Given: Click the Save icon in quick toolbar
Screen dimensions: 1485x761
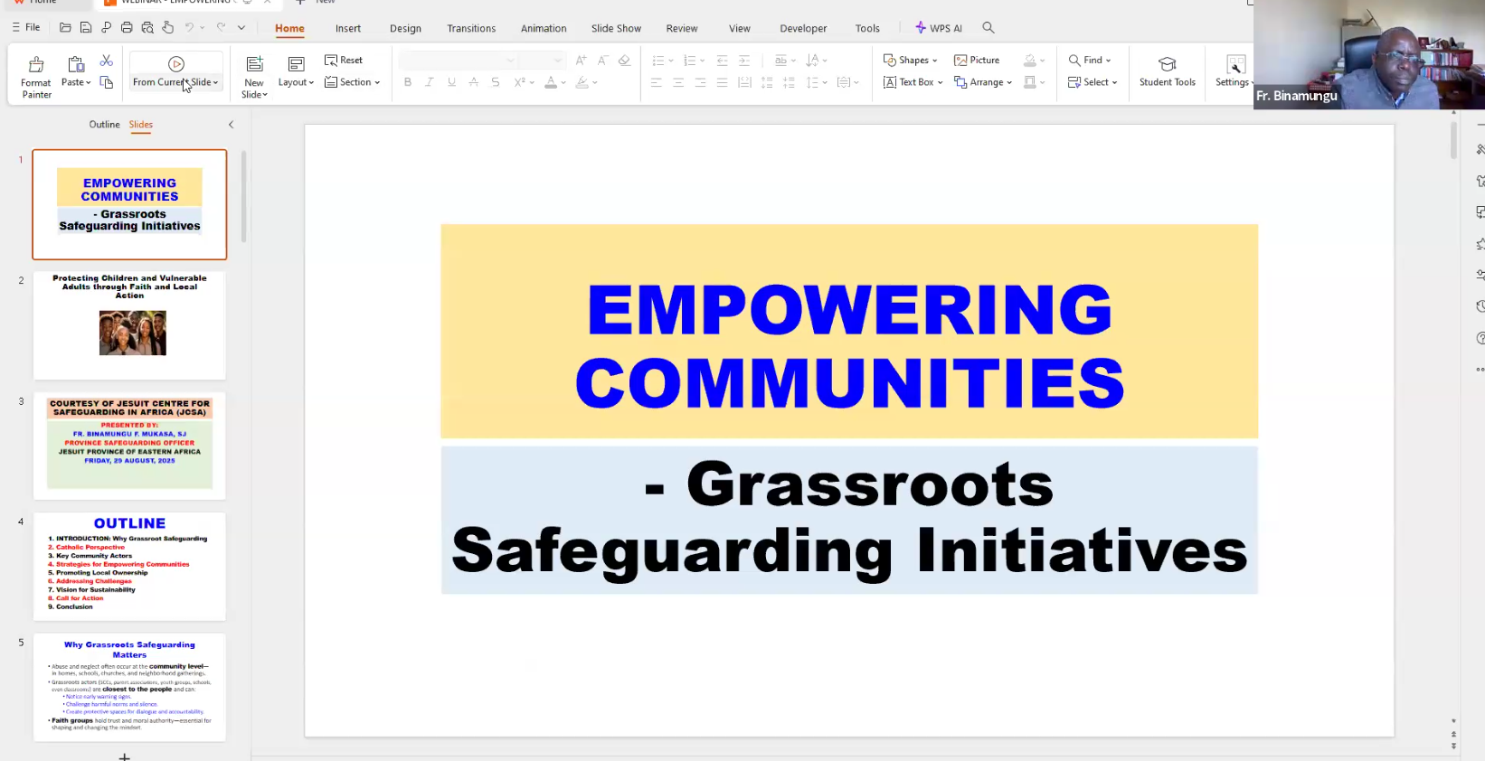Looking at the screenshot, I should tap(86, 28).
